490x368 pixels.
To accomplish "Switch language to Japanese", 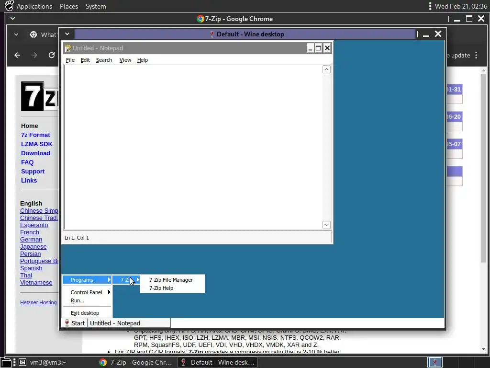I will click(x=33, y=247).
